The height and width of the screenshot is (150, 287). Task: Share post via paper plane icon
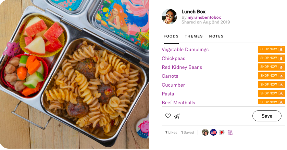(x=177, y=116)
